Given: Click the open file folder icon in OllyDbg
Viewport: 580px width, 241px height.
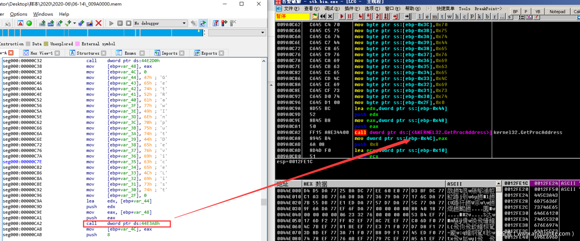Looking at the screenshot, I should pos(315,16).
